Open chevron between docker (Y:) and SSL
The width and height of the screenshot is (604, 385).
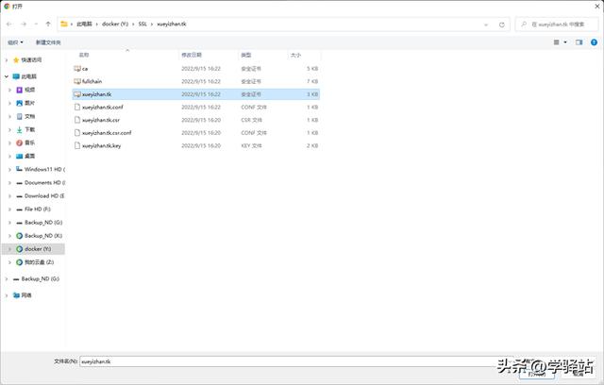(133, 24)
